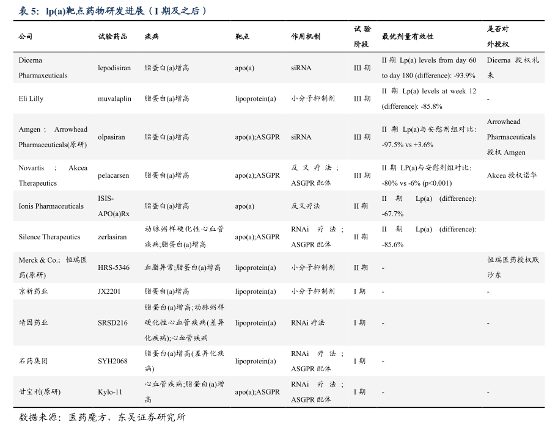Click the 'siRNA' mechanism cell for lepodisiran
Viewport: 558px width, 425px height.
tap(301, 68)
